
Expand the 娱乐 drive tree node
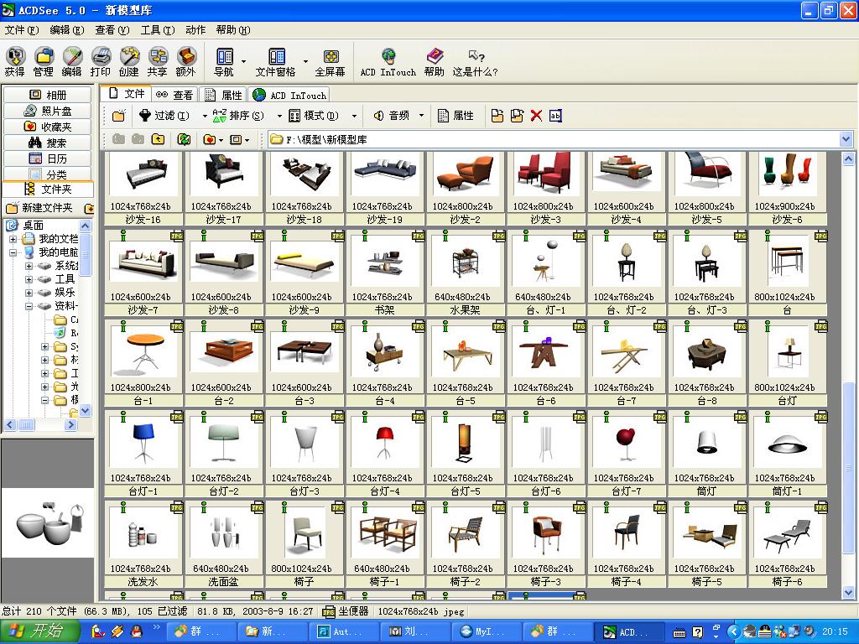tap(29, 293)
